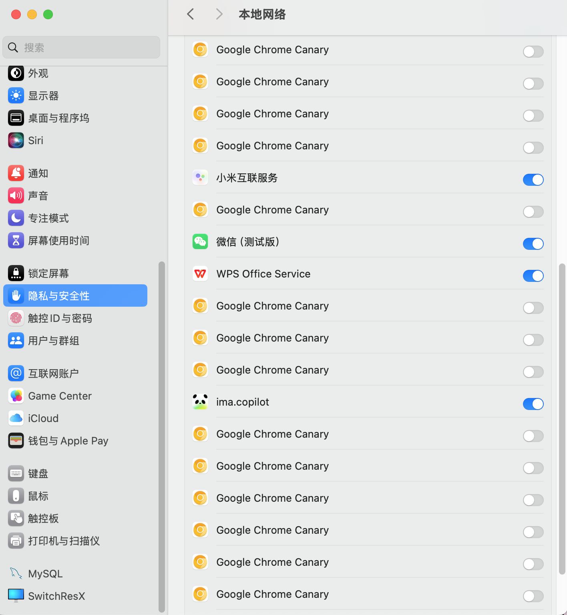This screenshot has width=567, height=615.
Task: Focus the 搜索 search field
Action: tap(81, 47)
